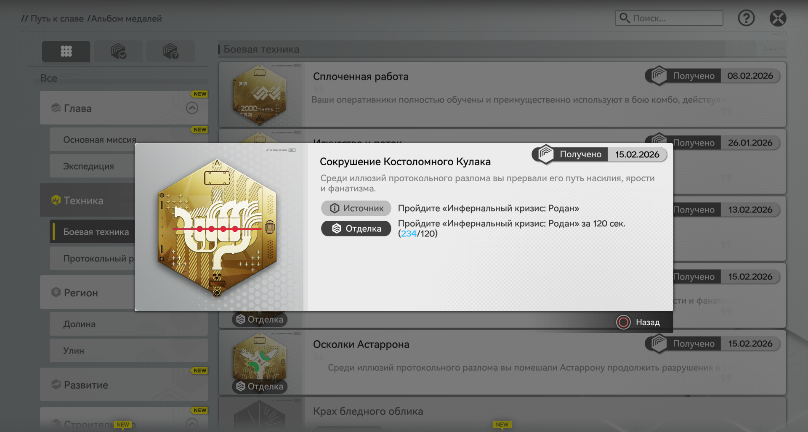Image resolution: width=808 pixels, height=432 pixels.
Task: Toggle the Отделка finish button in popup
Action: [356, 228]
